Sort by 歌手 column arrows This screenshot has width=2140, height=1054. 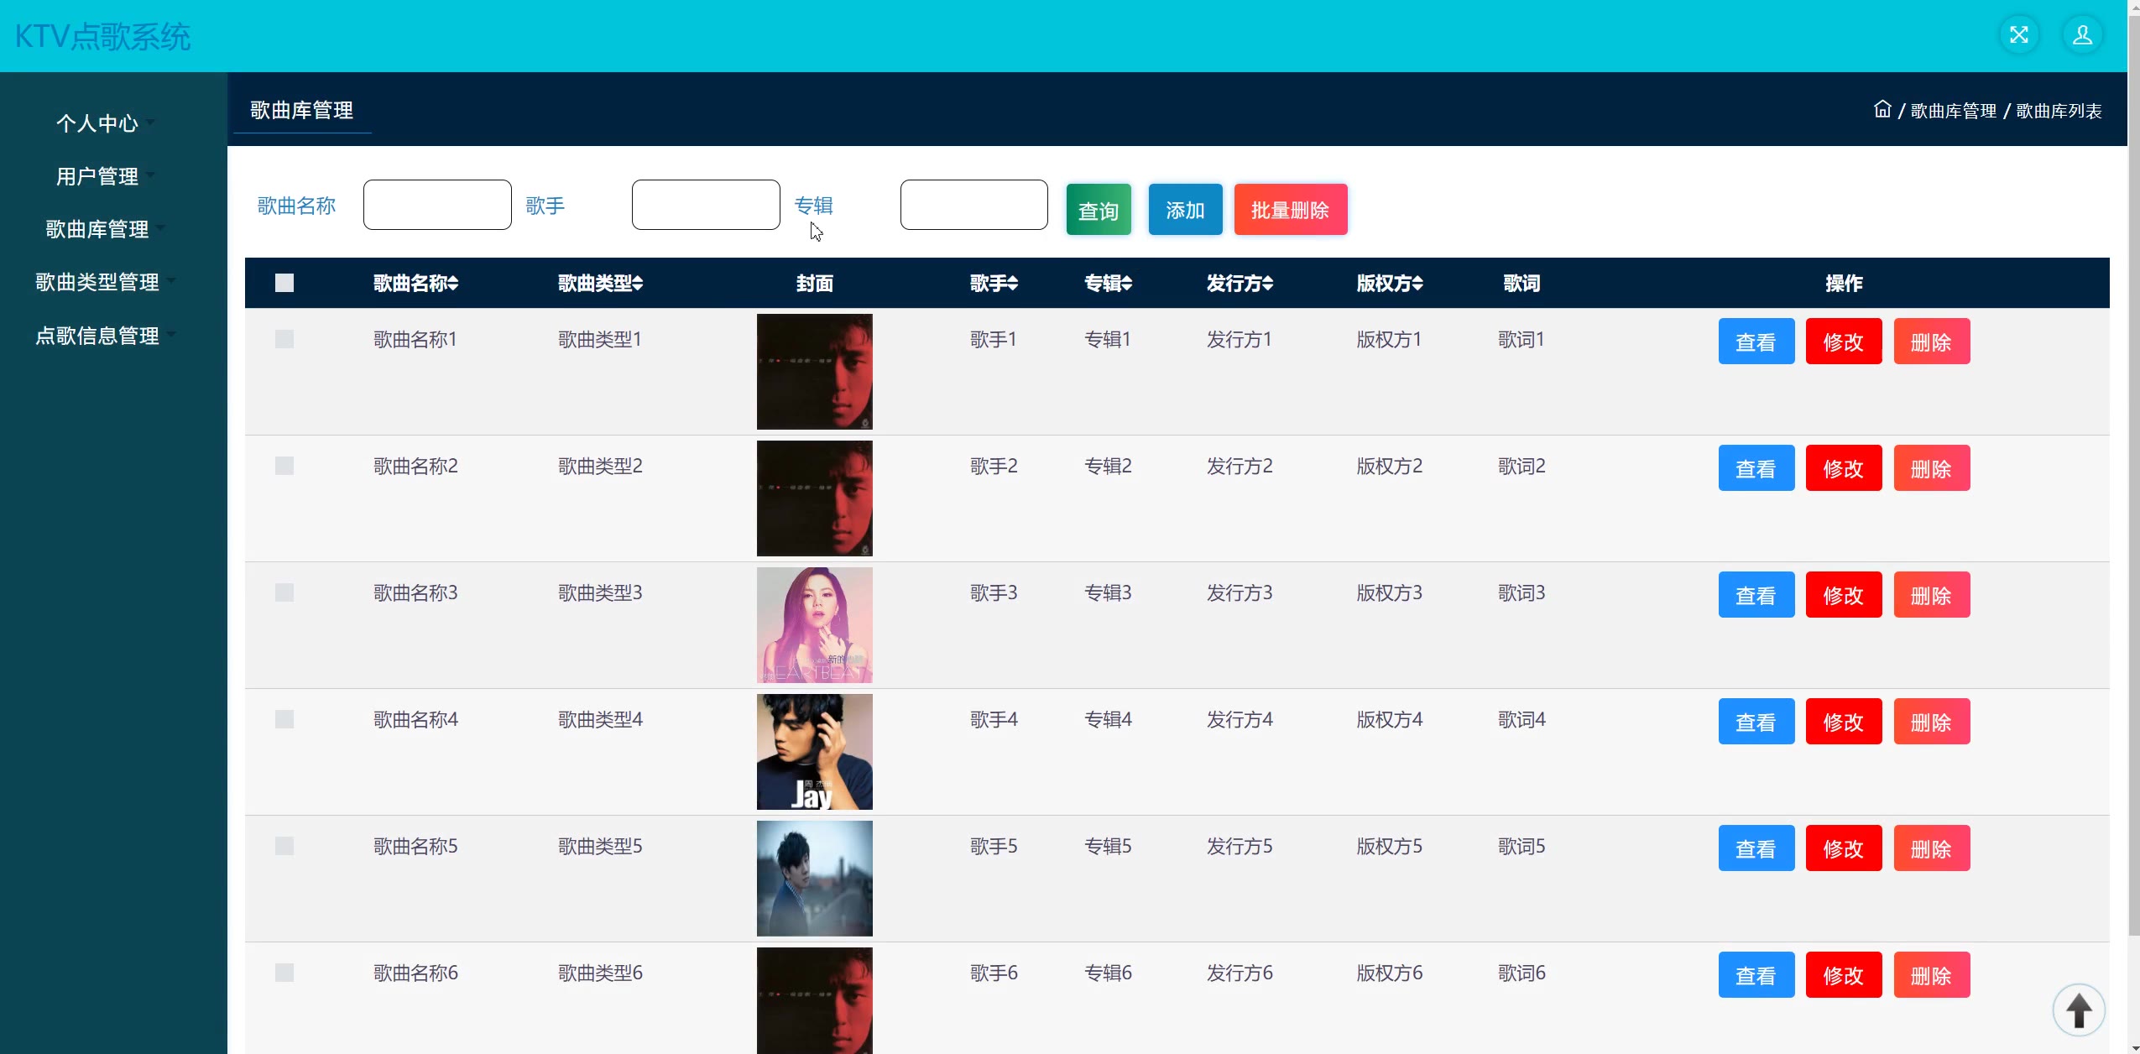[1013, 284]
